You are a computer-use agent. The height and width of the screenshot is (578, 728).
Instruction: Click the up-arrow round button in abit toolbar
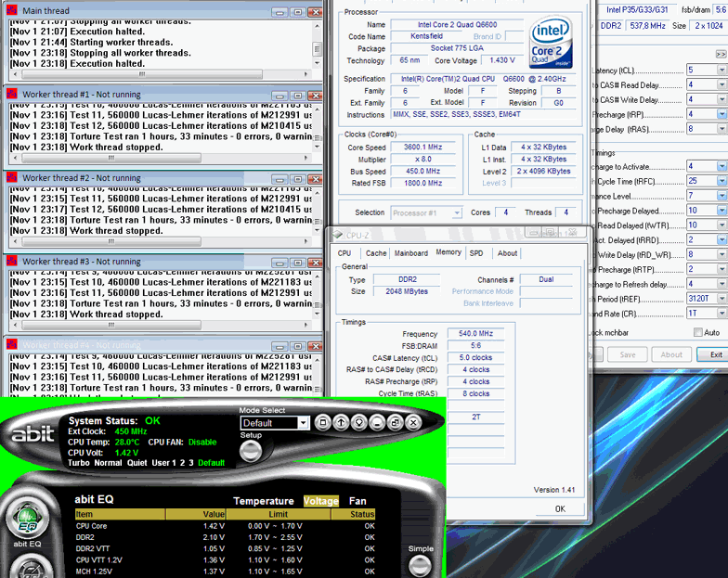coord(342,422)
